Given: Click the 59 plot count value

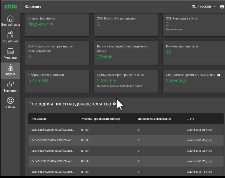Looking at the screenshot, I should (169, 52).
